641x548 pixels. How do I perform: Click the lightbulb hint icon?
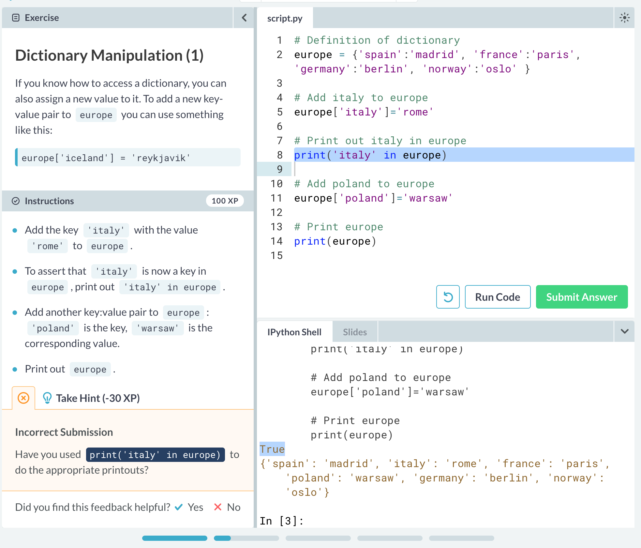[47, 398]
